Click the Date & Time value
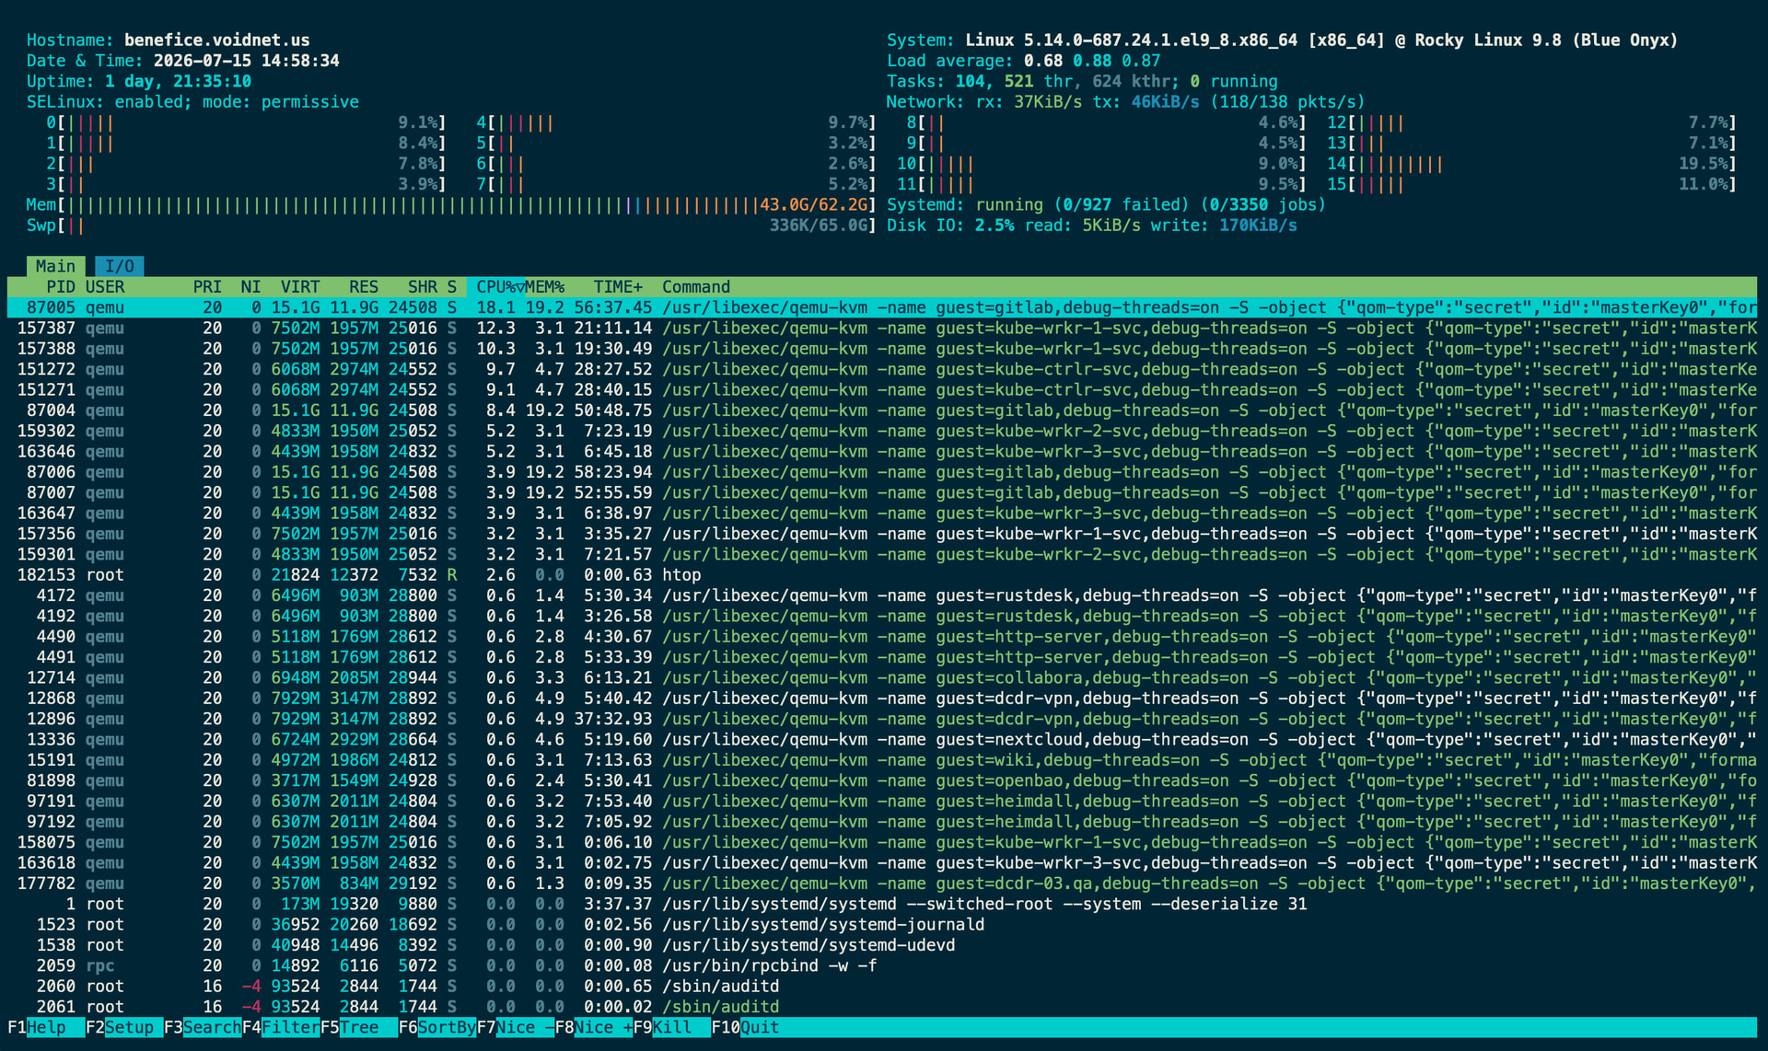This screenshot has height=1051, width=1768. tap(246, 61)
